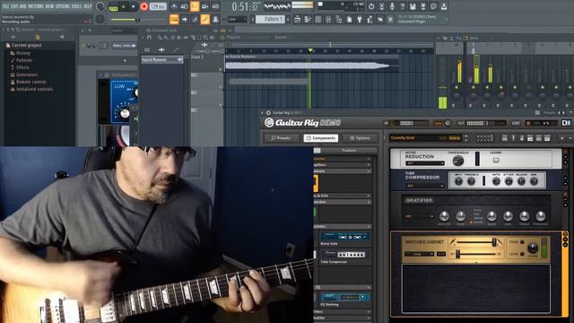The width and height of the screenshot is (574, 323).
Task: Open Remote control browser folder
Action: pyautogui.click(x=30, y=82)
